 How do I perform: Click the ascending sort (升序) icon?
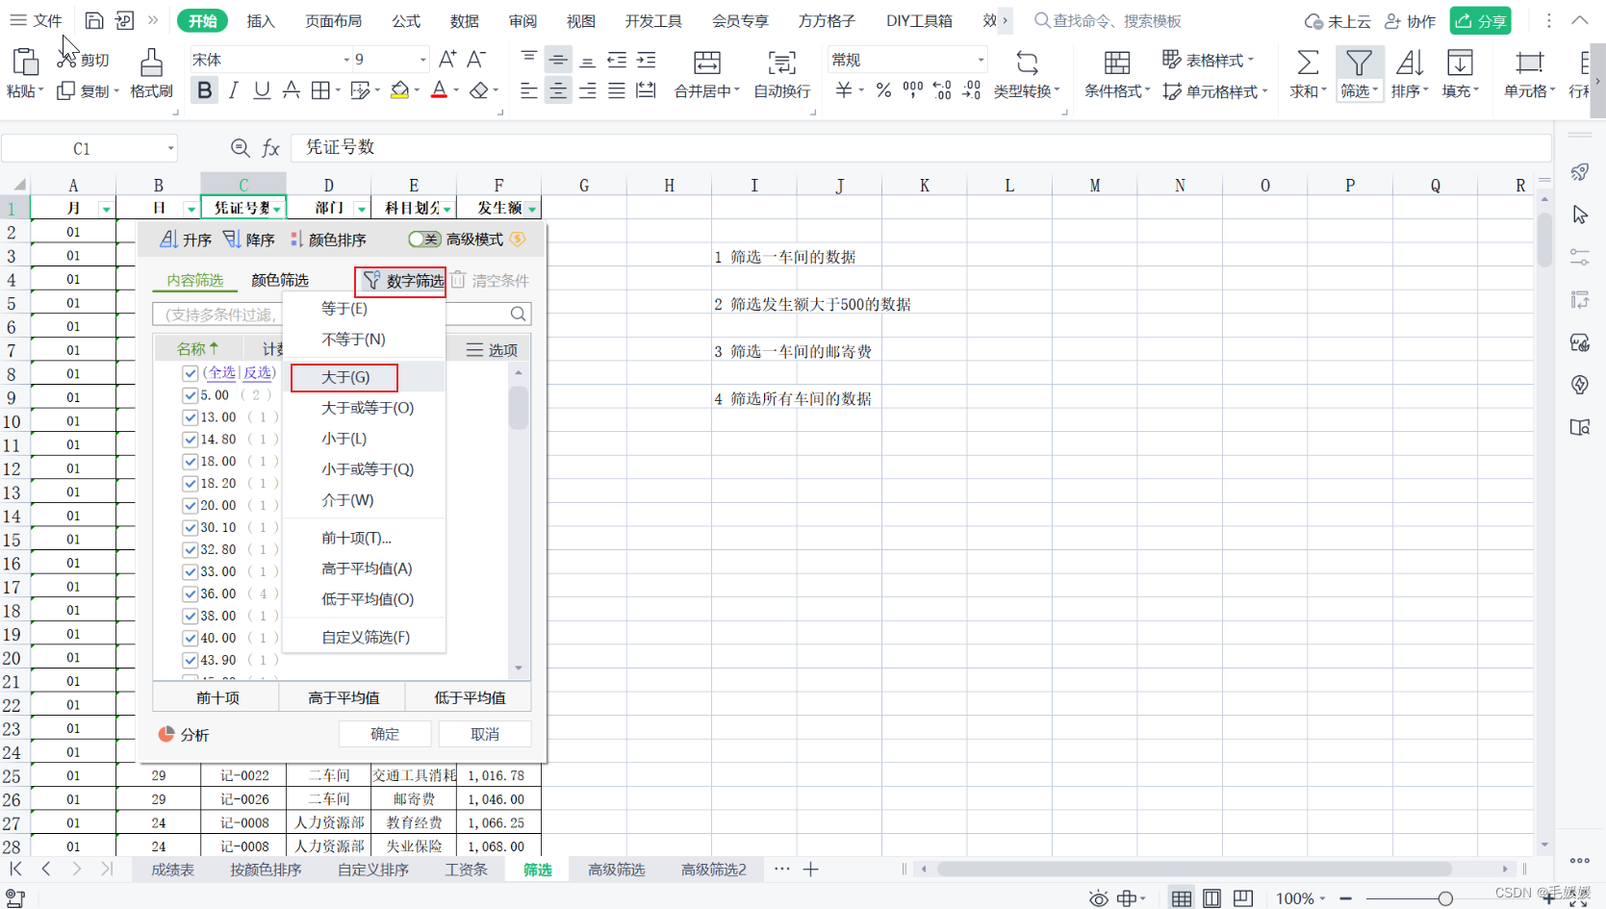[168, 240]
